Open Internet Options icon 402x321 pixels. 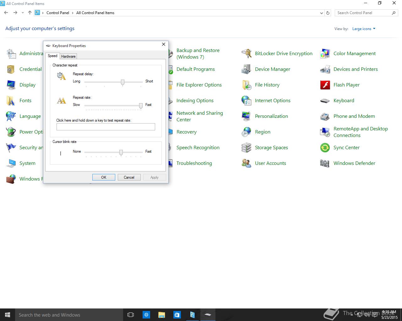[246, 101]
